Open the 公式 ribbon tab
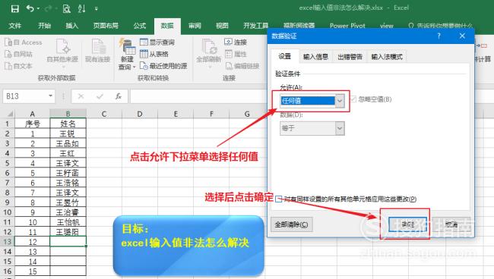The width and height of the screenshot is (494, 279). (x=140, y=26)
